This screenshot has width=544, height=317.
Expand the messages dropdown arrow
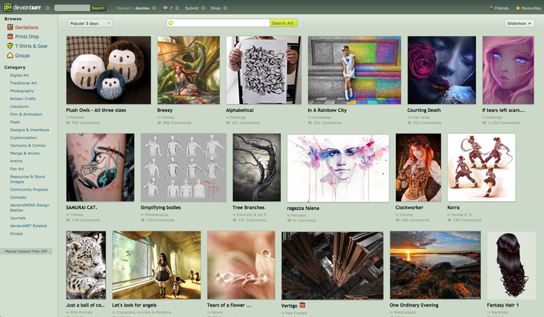tap(178, 8)
